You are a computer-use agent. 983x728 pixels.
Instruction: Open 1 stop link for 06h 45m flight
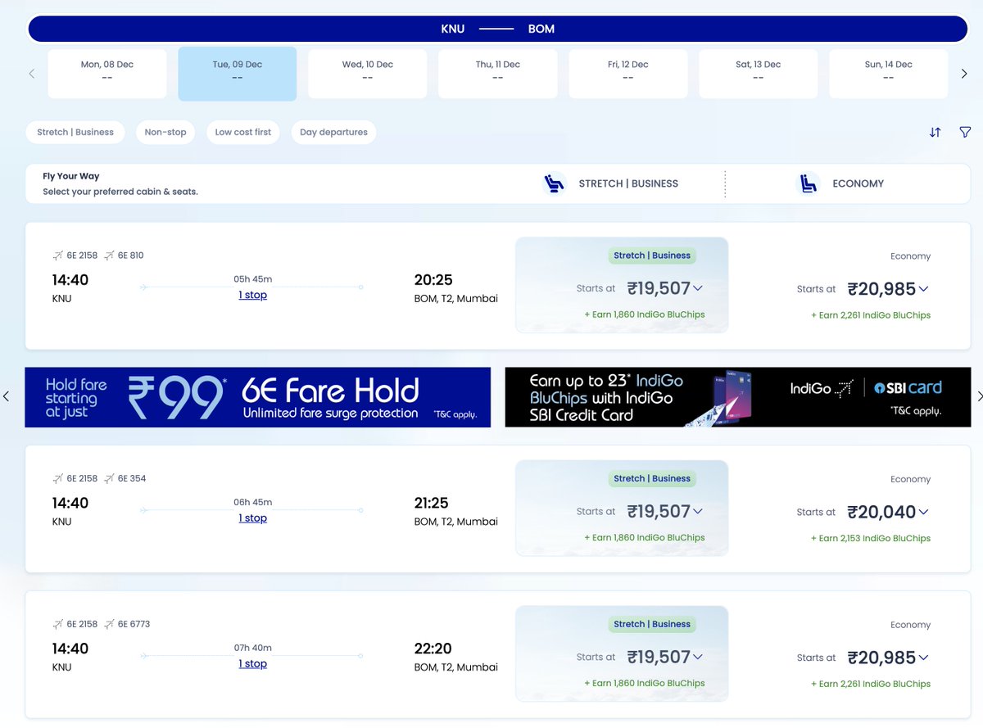253,518
